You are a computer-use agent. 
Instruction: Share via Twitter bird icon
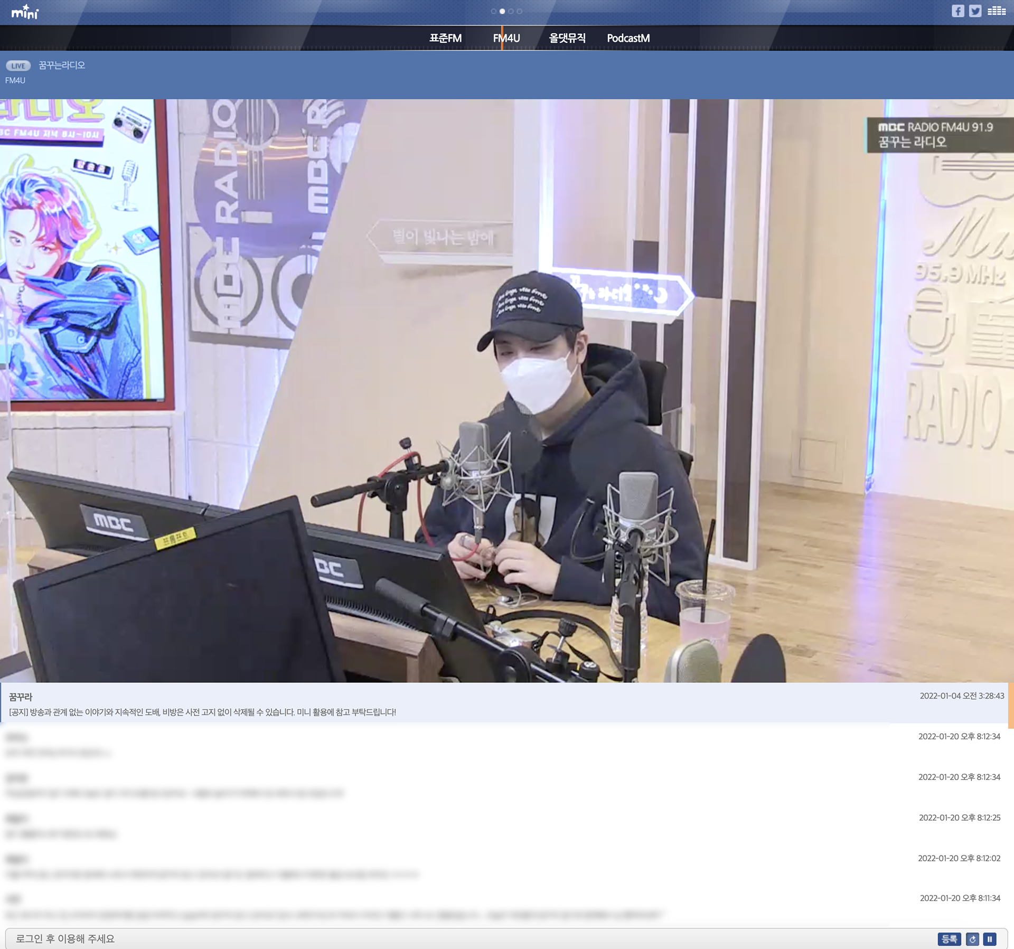pos(975,11)
